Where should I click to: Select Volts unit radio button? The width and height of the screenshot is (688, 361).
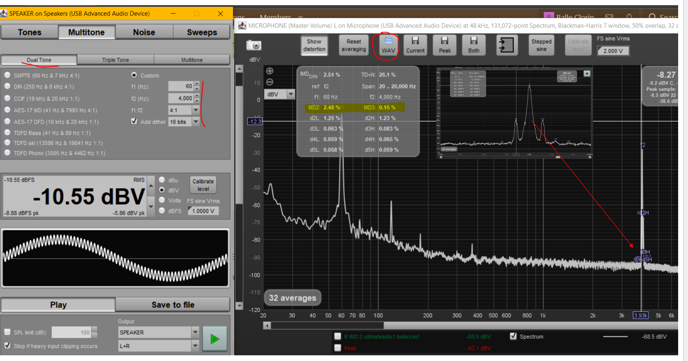click(x=162, y=200)
